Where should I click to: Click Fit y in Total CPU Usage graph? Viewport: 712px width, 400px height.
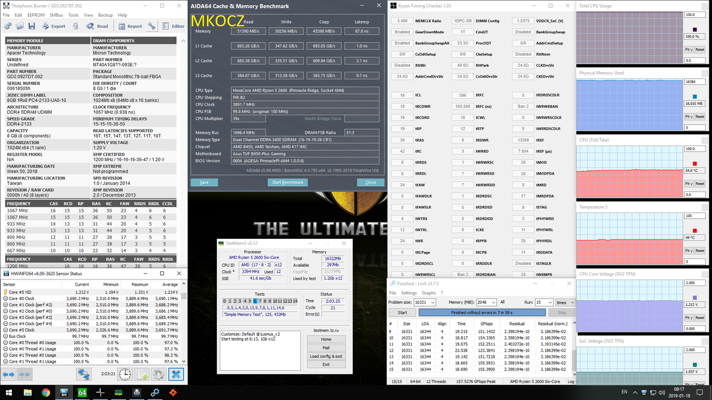tap(689, 49)
